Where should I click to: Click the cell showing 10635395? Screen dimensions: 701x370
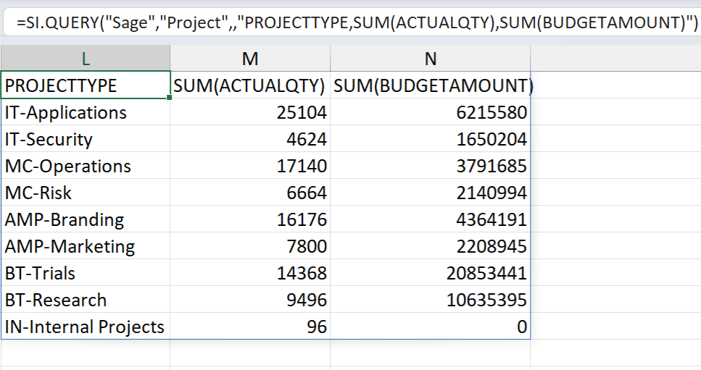coord(431,300)
